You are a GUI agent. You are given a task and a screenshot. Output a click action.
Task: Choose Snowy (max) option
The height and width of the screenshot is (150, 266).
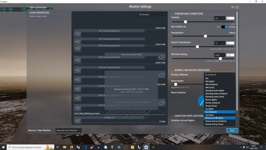pos(219,106)
